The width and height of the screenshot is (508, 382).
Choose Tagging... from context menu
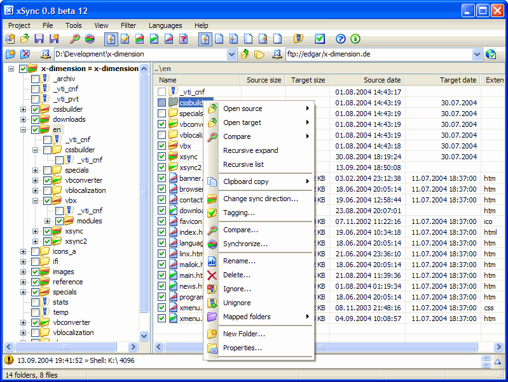(x=261, y=213)
